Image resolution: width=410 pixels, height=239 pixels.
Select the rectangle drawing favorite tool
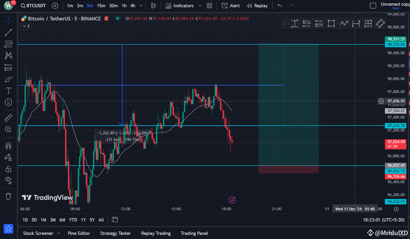coord(331,24)
